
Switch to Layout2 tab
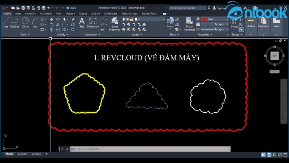36,154
